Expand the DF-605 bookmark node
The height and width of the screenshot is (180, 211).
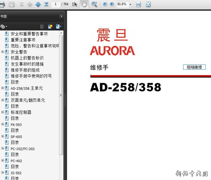tap(3, 136)
